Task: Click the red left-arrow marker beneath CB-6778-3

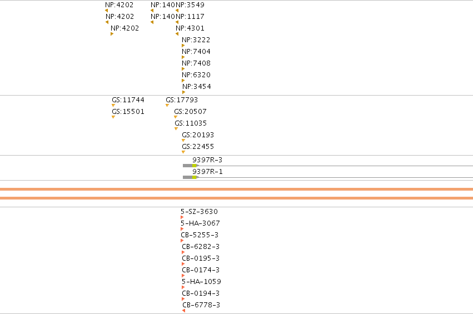Action: [184, 311]
